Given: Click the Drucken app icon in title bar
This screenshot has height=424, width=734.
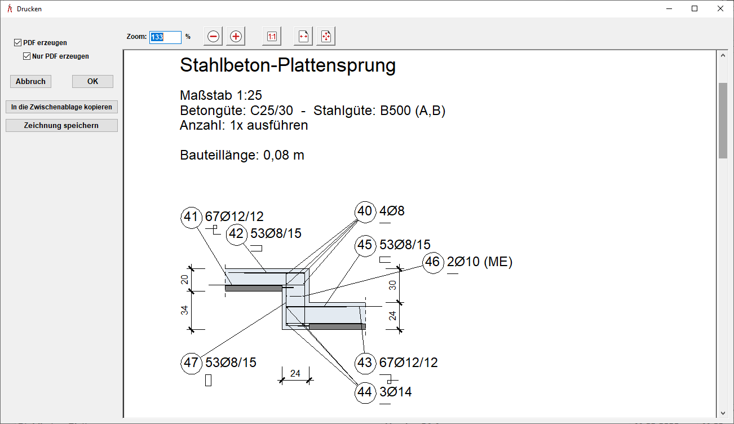Looking at the screenshot, I should [8, 8].
